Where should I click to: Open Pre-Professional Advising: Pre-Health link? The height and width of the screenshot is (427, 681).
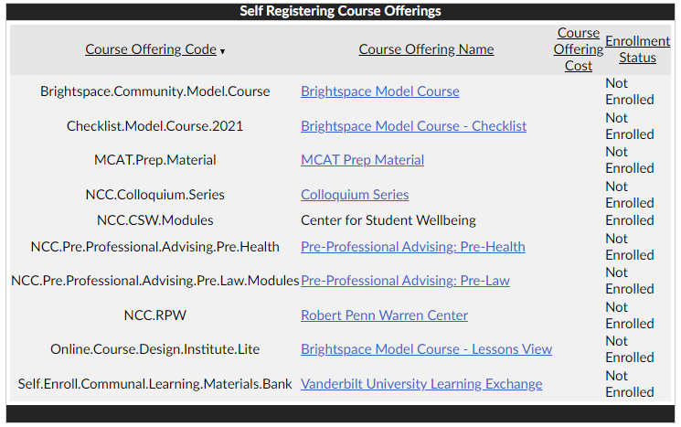pyautogui.click(x=412, y=247)
